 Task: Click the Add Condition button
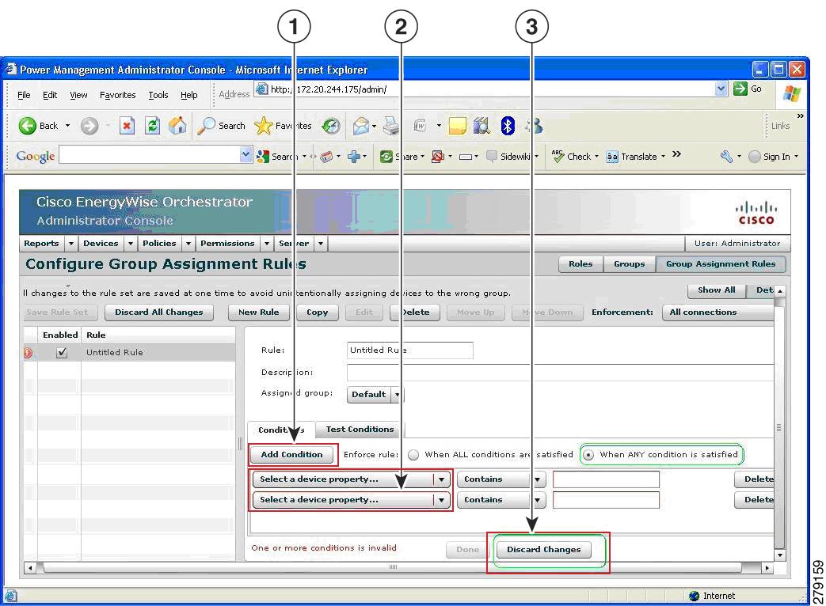[x=292, y=454]
